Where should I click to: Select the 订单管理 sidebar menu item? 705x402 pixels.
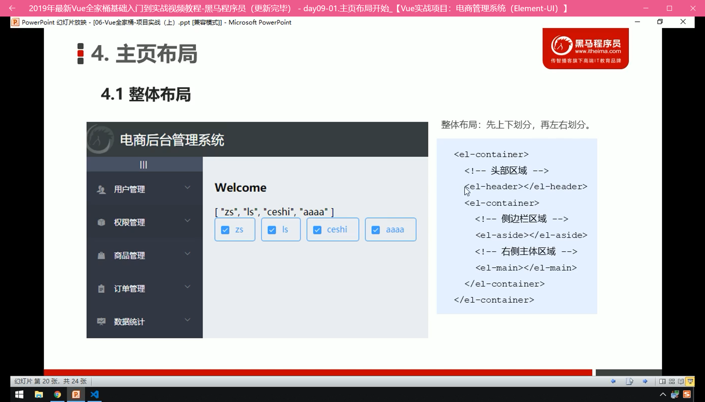point(129,289)
